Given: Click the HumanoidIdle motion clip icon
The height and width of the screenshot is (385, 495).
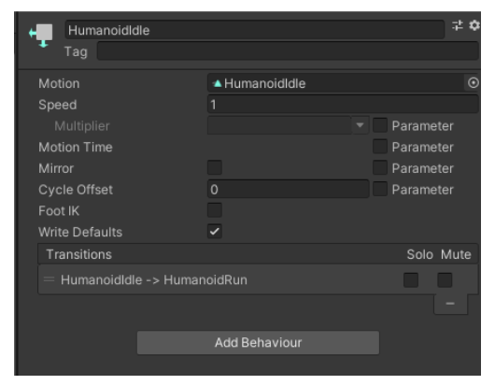Looking at the screenshot, I should 218,83.
